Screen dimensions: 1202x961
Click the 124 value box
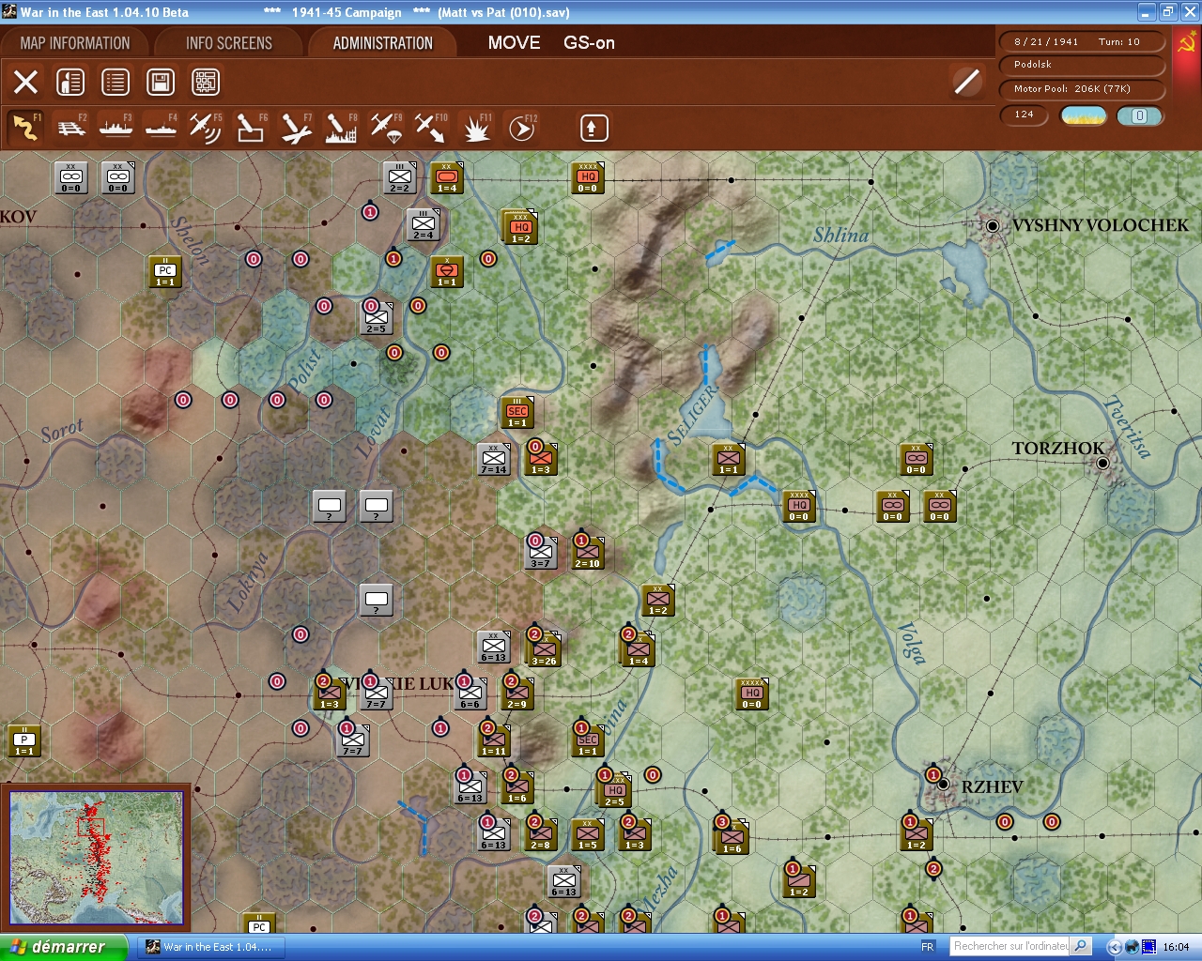click(1025, 114)
